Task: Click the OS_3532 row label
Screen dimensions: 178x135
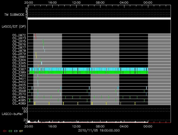Action: 19,88
